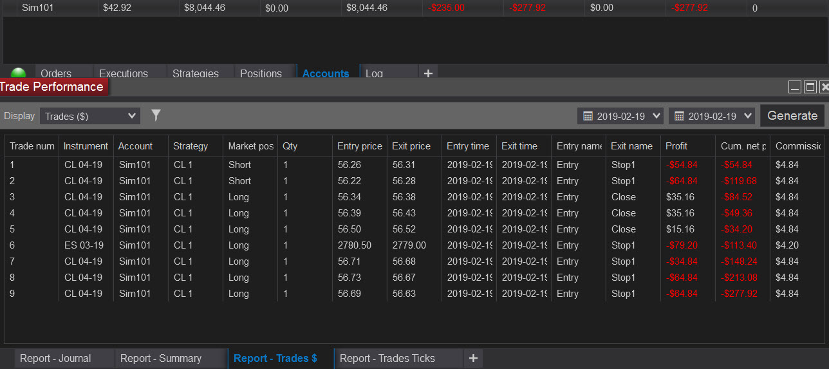829x369 pixels.
Task: Click the green connection status indicator
Action: click(19, 73)
